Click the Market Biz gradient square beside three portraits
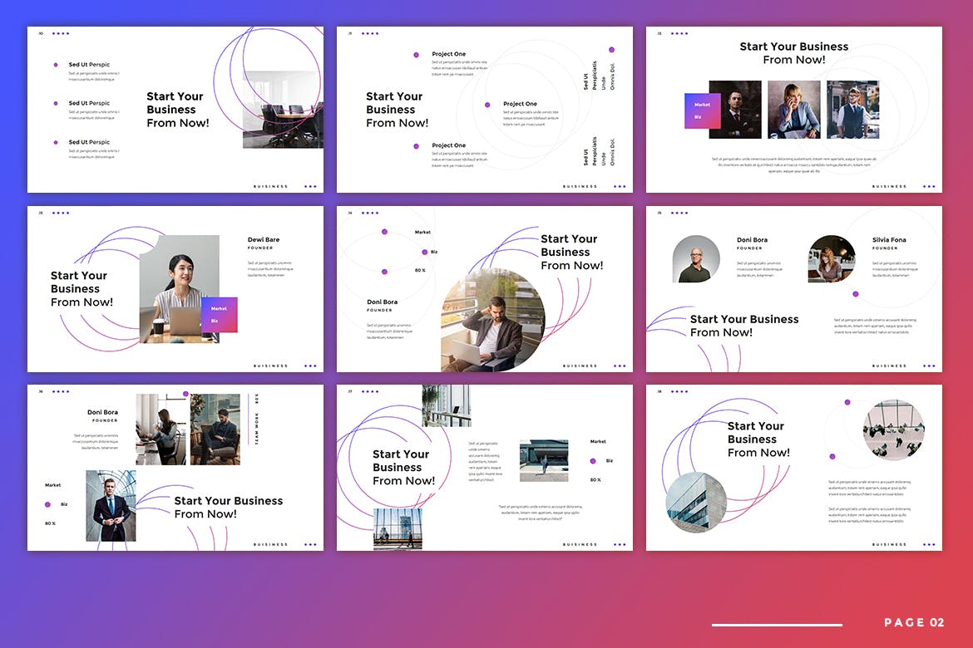The width and height of the screenshot is (973, 648). pos(703,111)
